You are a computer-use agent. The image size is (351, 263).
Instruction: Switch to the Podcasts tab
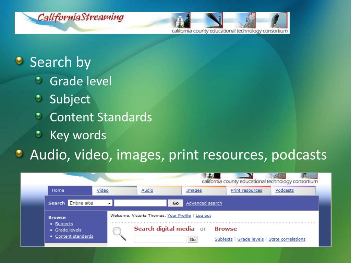[285, 190]
